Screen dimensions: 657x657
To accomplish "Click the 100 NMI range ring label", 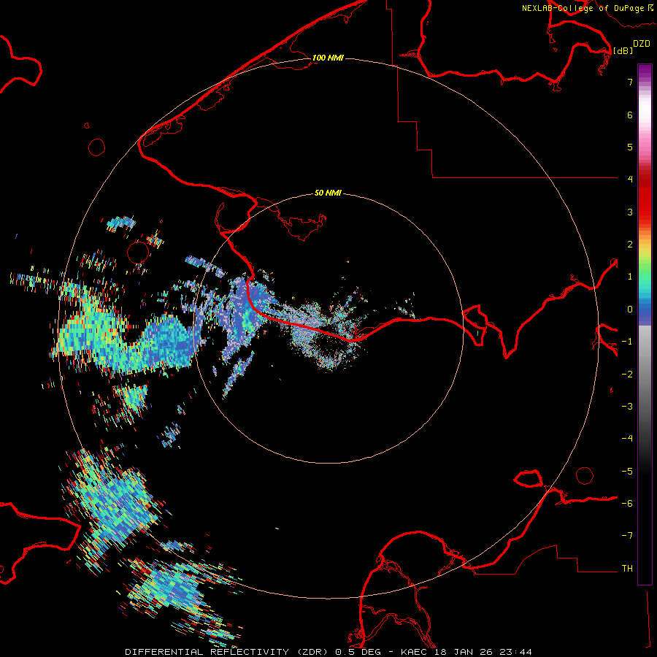I will tap(328, 58).
